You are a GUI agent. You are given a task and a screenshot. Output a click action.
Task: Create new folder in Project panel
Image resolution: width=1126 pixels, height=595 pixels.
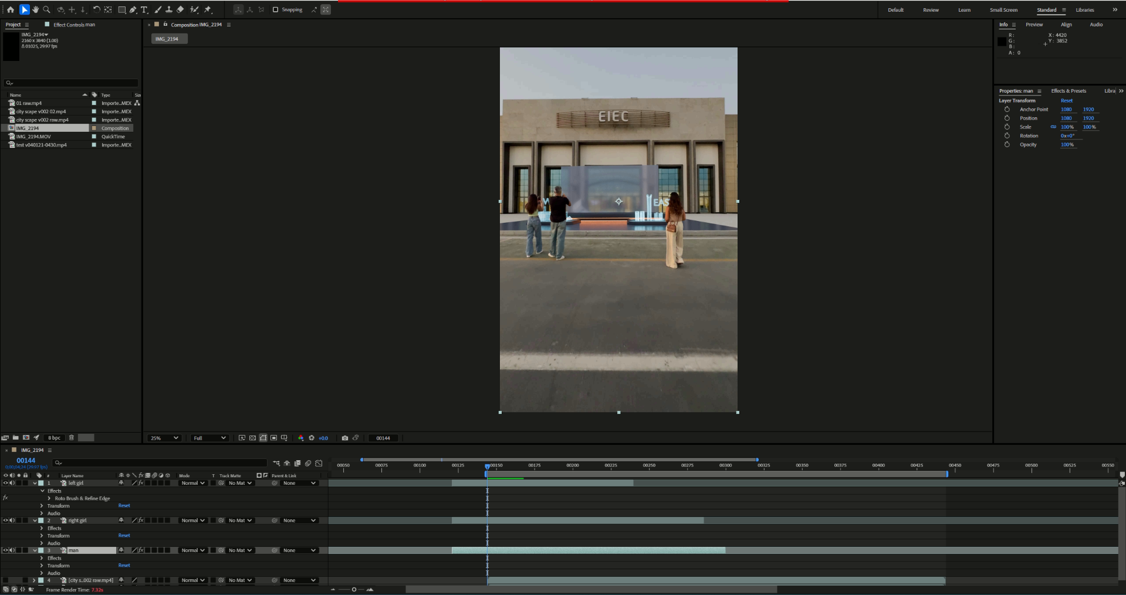tap(16, 437)
